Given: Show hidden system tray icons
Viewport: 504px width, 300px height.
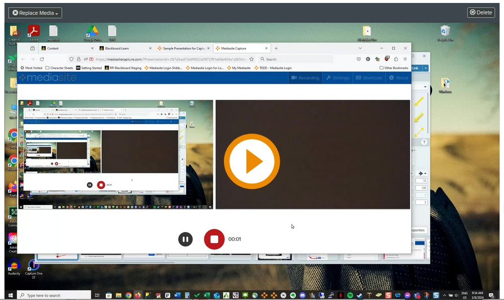Looking at the screenshot, I should (444, 296).
